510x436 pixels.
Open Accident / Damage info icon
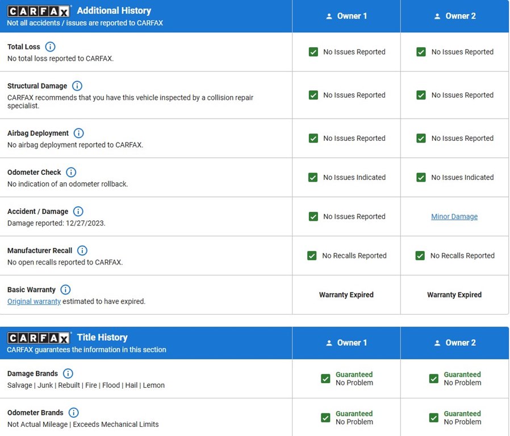[78, 211]
